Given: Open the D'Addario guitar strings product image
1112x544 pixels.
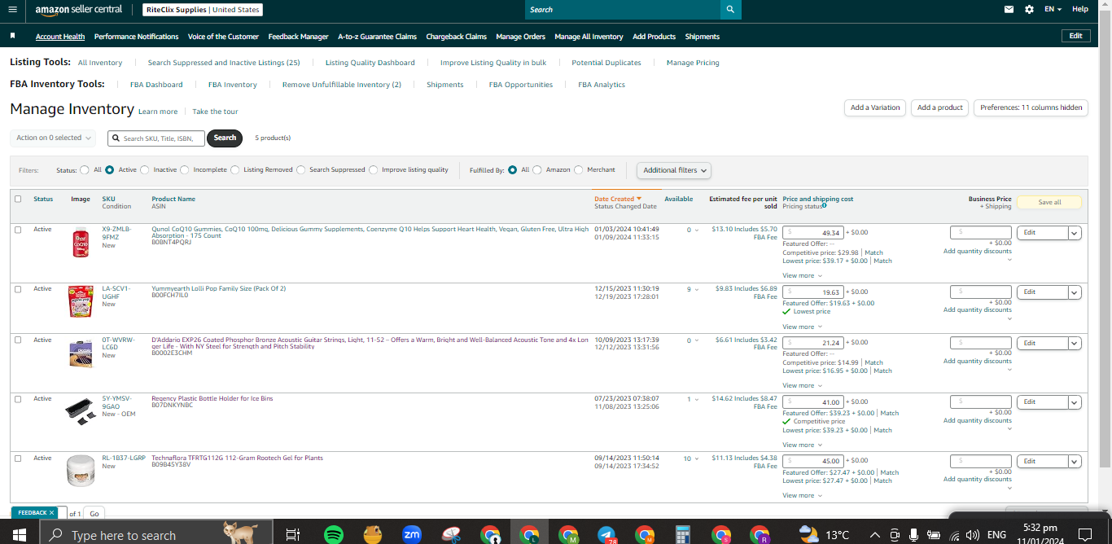Looking at the screenshot, I should (x=81, y=354).
